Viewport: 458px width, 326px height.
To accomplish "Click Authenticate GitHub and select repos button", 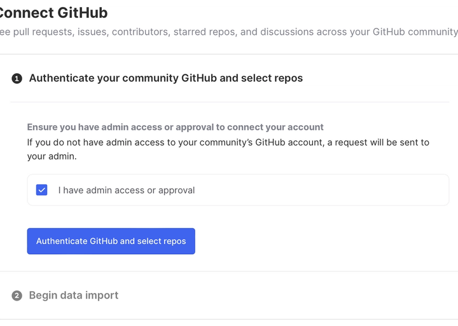I will pos(111,241).
